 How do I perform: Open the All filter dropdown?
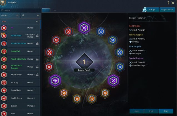pos(30,15)
